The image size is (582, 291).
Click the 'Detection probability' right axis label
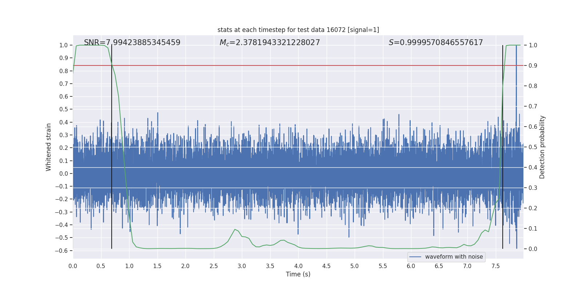542,147
